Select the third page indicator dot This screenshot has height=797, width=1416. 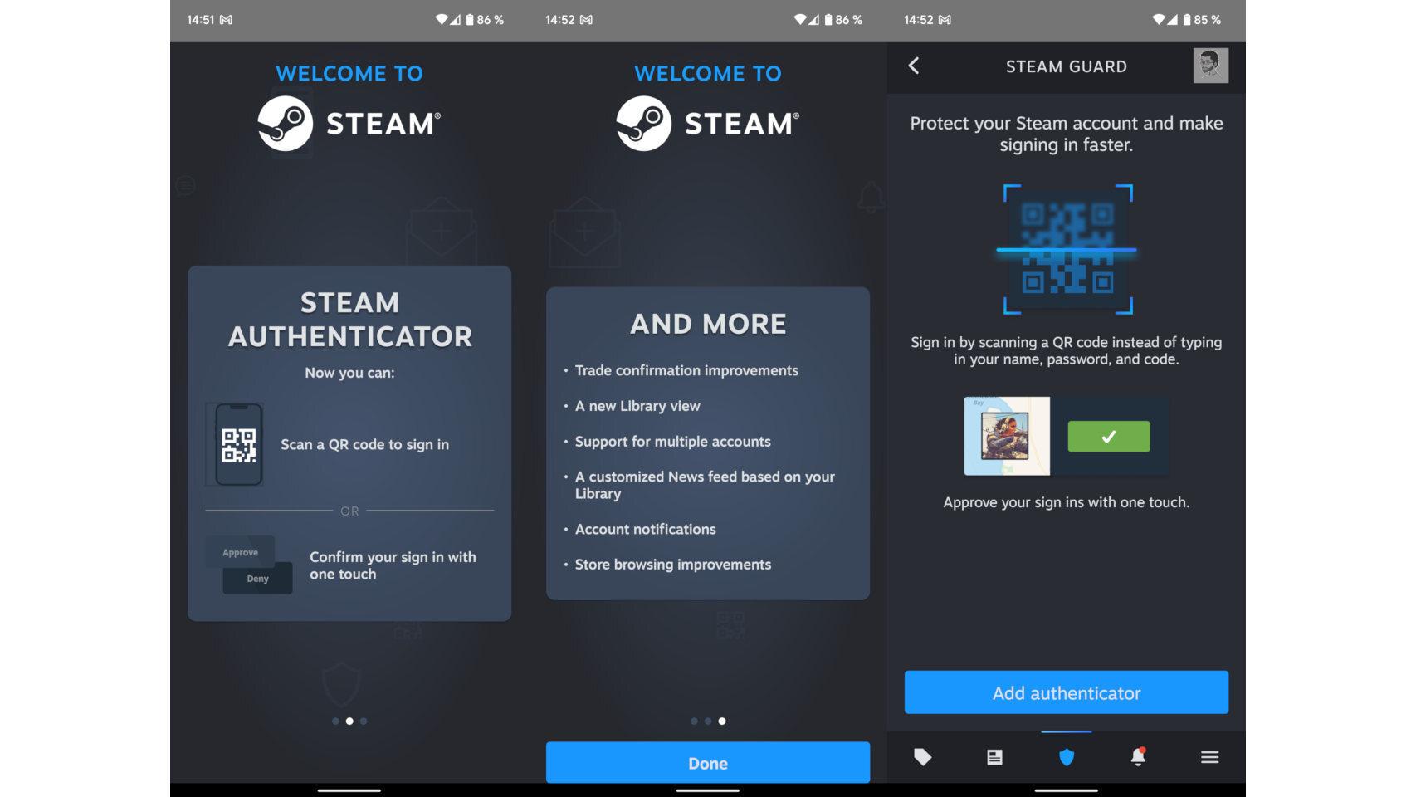pyautogui.click(x=723, y=721)
